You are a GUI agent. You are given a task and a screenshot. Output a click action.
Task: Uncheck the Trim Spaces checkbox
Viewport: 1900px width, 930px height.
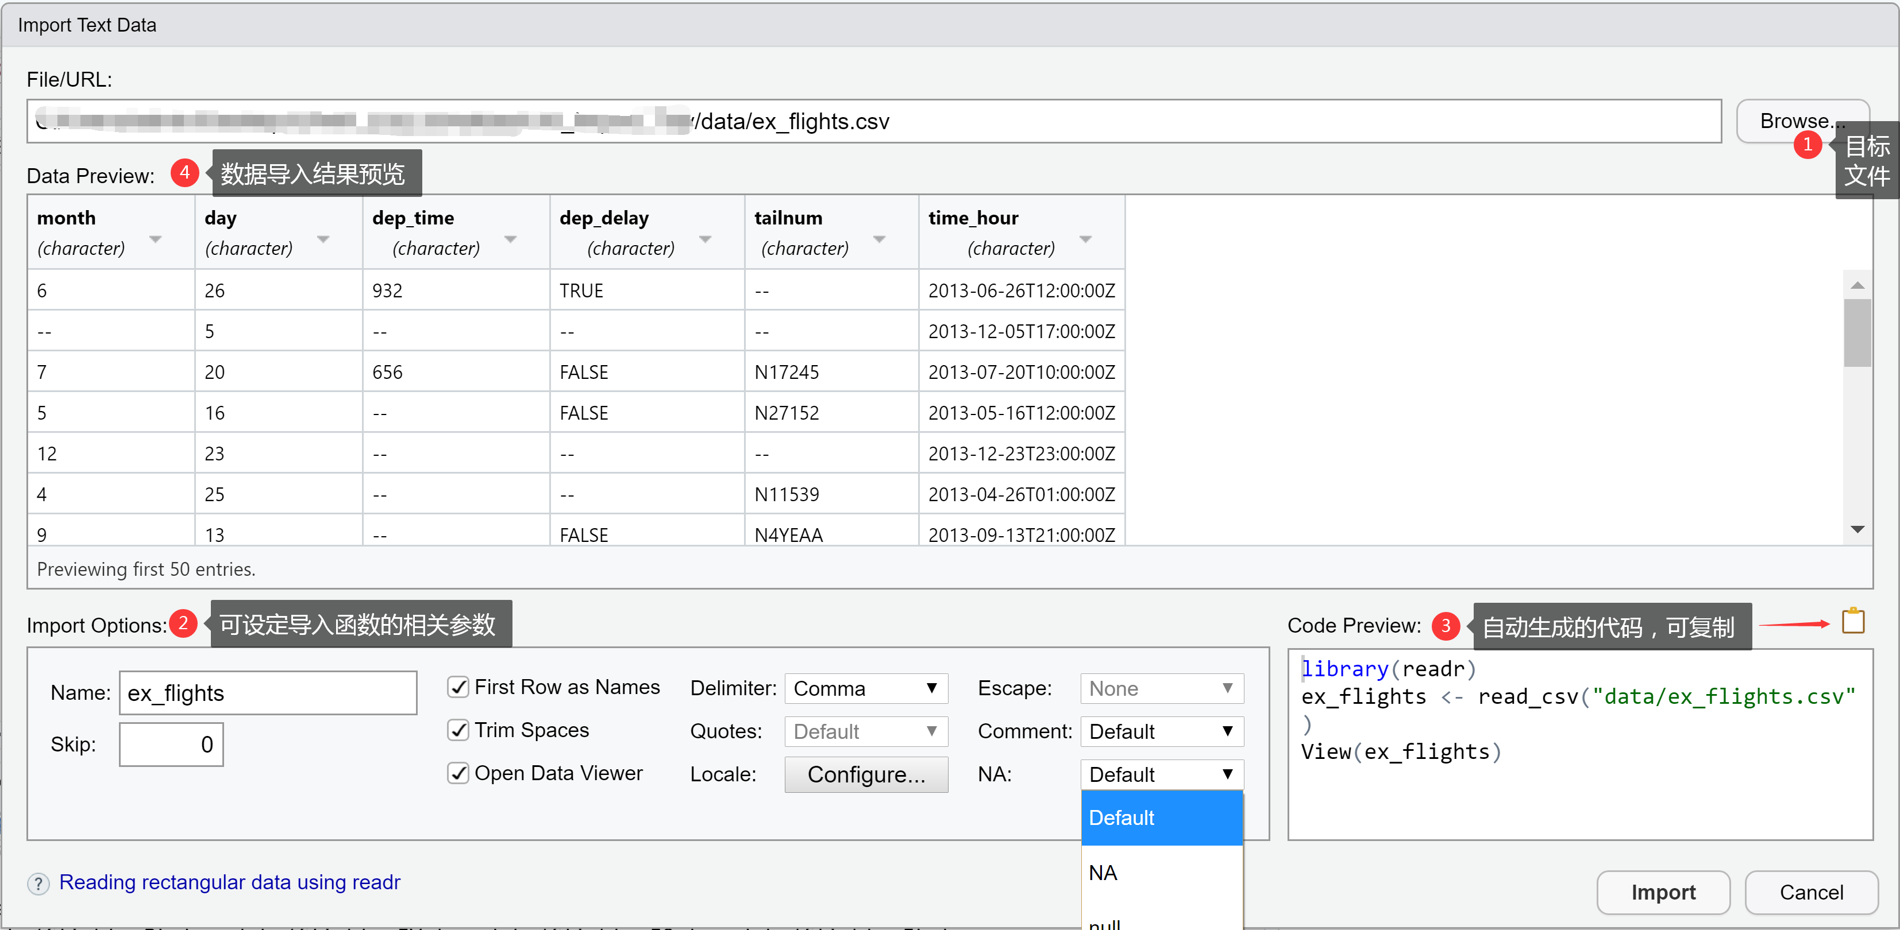tap(458, 730)
